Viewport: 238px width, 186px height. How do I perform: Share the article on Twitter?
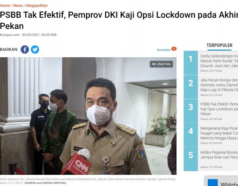[x=35, y=49]
